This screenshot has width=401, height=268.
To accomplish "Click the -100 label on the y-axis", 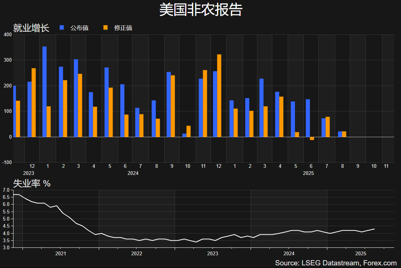I will (x=7, y=163).
